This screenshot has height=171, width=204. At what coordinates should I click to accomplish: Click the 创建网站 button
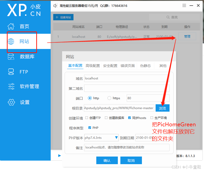pyautogui.click(x=63, y=17)
